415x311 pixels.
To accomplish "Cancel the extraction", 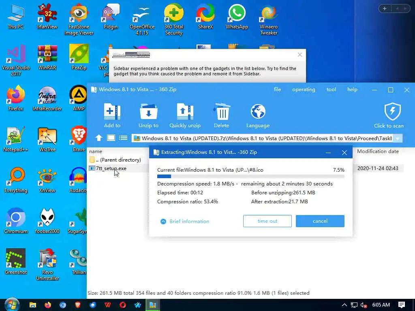I will tap(320, 221).
